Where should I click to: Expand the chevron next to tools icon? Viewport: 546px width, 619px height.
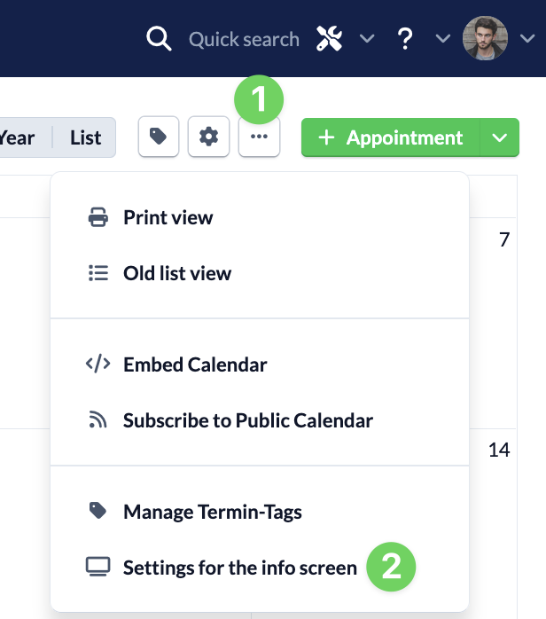click(x=367, y=39)
